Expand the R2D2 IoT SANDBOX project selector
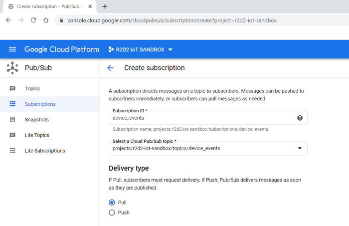 (x=140, y=49)
